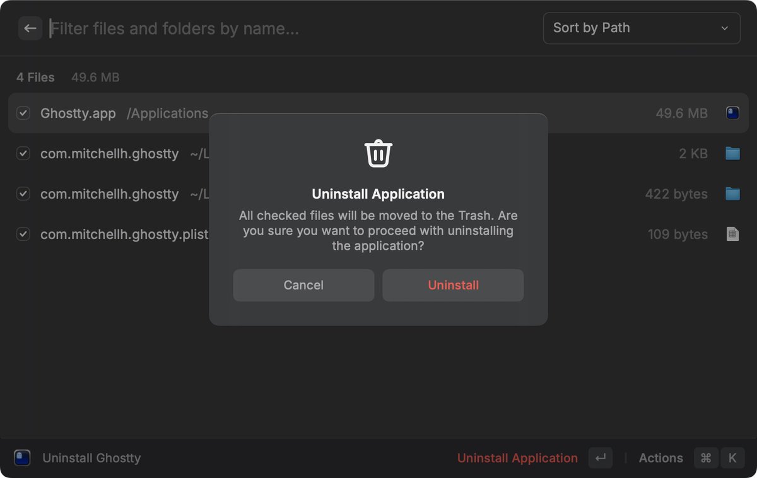This screenshot has width=757, height=478.
Task: Click the 2 KB size value
Action: (x=693, y=153)
